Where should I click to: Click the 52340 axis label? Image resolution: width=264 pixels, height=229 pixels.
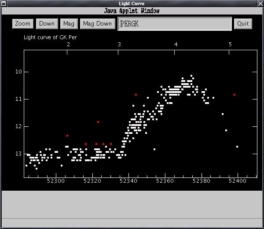pos(128,181)
